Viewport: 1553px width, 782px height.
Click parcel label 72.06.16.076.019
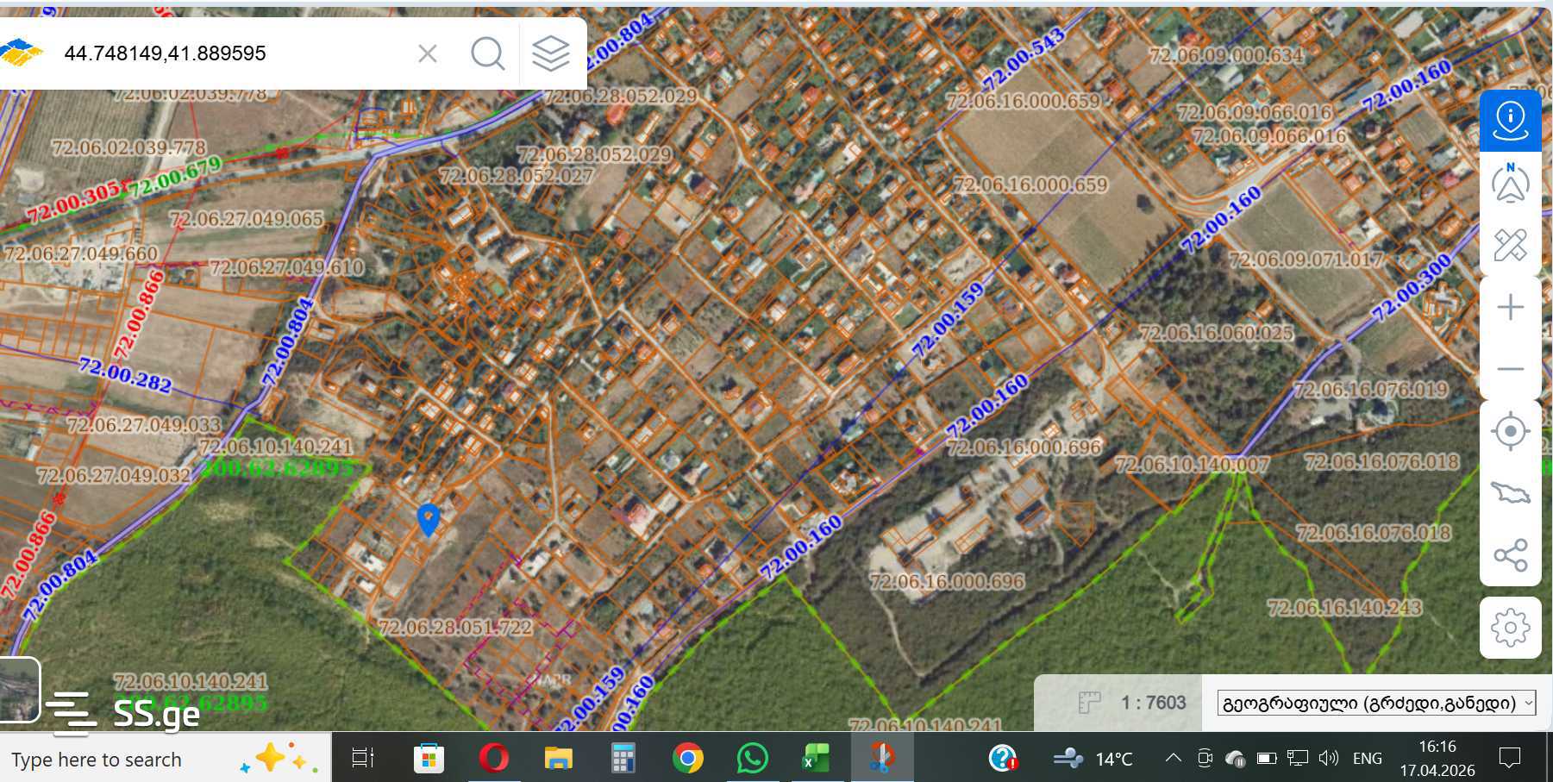coord(1371,390)
